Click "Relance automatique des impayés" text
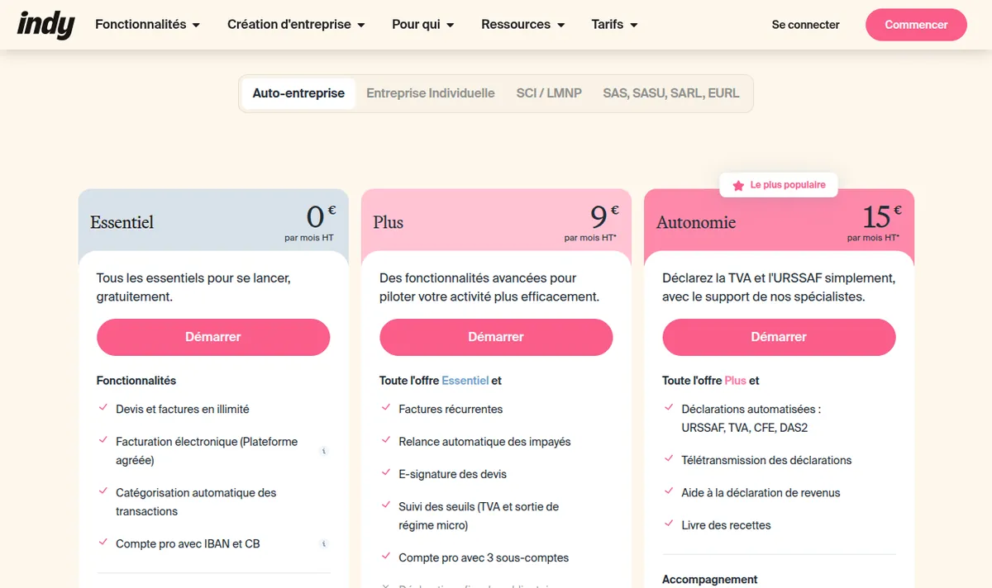Image resolution: width=992 pixels, height=588 pixels. [484, 442]
